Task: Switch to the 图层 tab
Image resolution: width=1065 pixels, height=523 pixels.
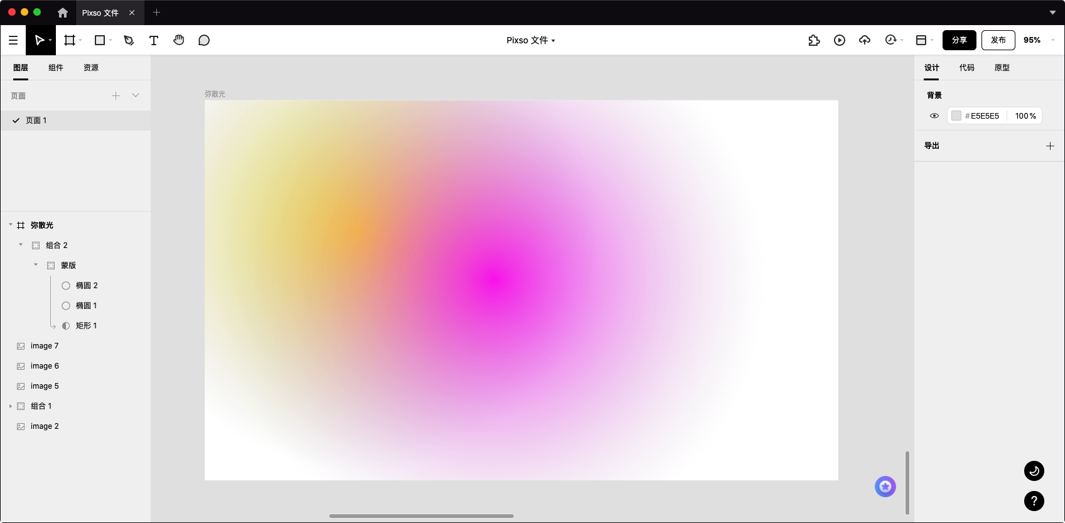Action: click(21, 68)
